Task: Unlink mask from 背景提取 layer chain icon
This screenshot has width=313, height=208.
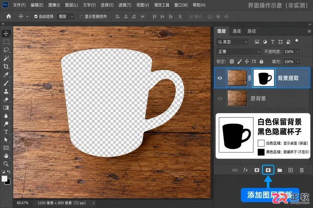Action: pos(249,78)
